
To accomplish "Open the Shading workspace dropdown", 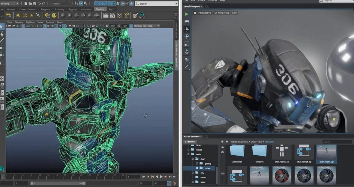I will (x=10, y=3).
